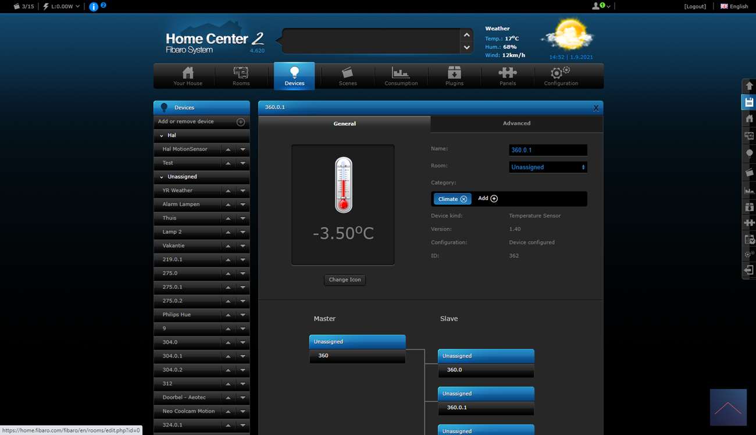Open the power load L:0.00W dropdown

(61, 6)
